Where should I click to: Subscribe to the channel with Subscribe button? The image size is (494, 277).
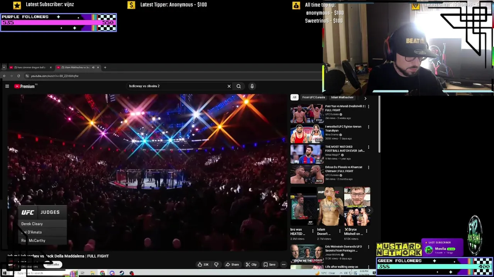pyautogui.click(x=53, y=265)
